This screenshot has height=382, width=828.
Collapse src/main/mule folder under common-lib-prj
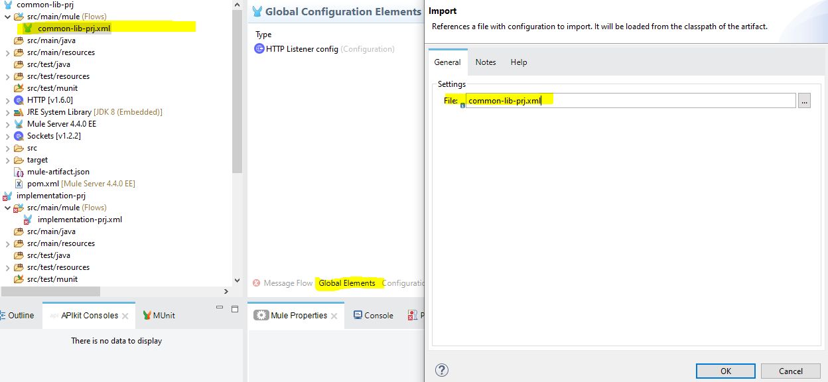pyautogui.click(x=7, y=17)
